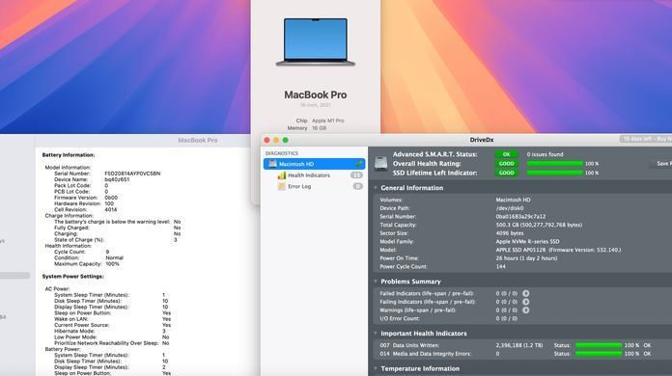Click the MacBook Pro title of System Information window

[x=198, y=141]
